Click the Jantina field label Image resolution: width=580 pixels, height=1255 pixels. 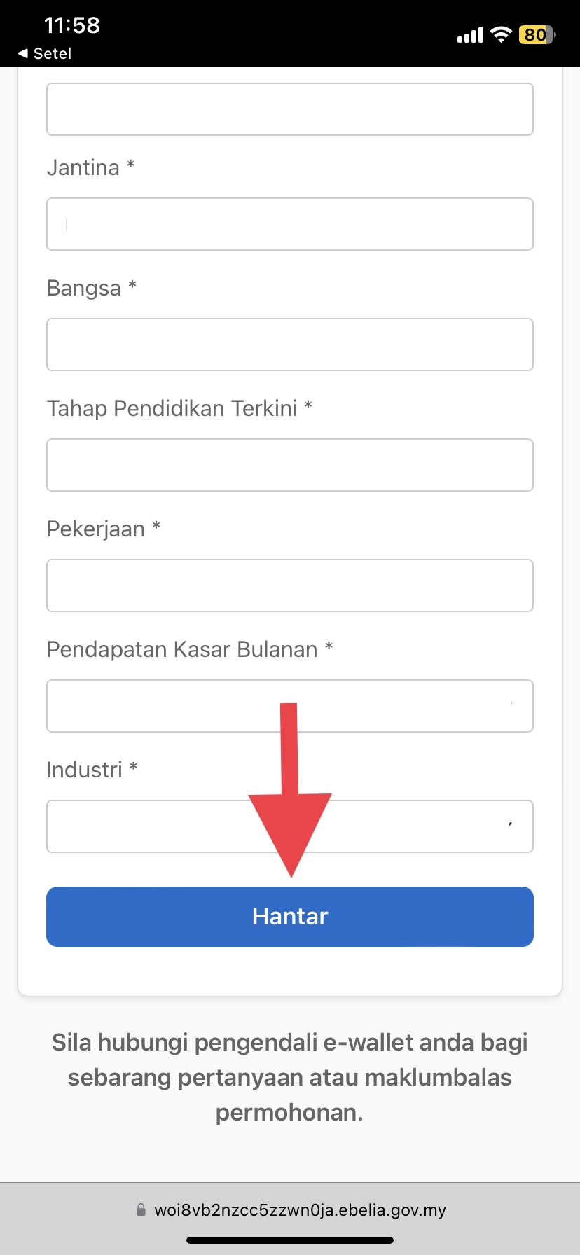coord(83,167)
